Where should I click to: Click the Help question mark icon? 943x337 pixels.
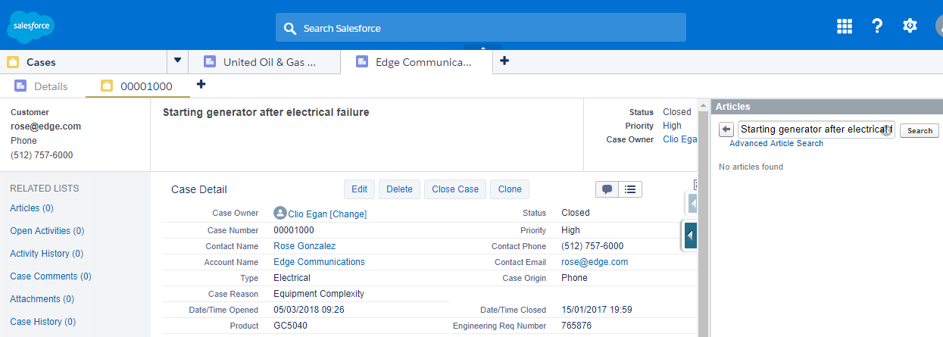click(x=877, y=26)
